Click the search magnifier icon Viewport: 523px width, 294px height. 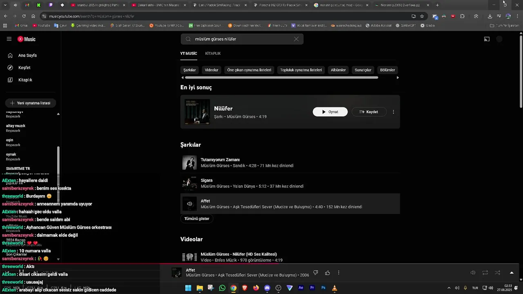[188, 39]
